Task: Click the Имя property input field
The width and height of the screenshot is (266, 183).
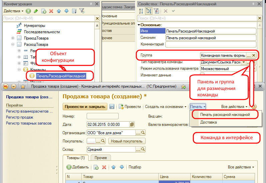Action: [x=211, y=31]
